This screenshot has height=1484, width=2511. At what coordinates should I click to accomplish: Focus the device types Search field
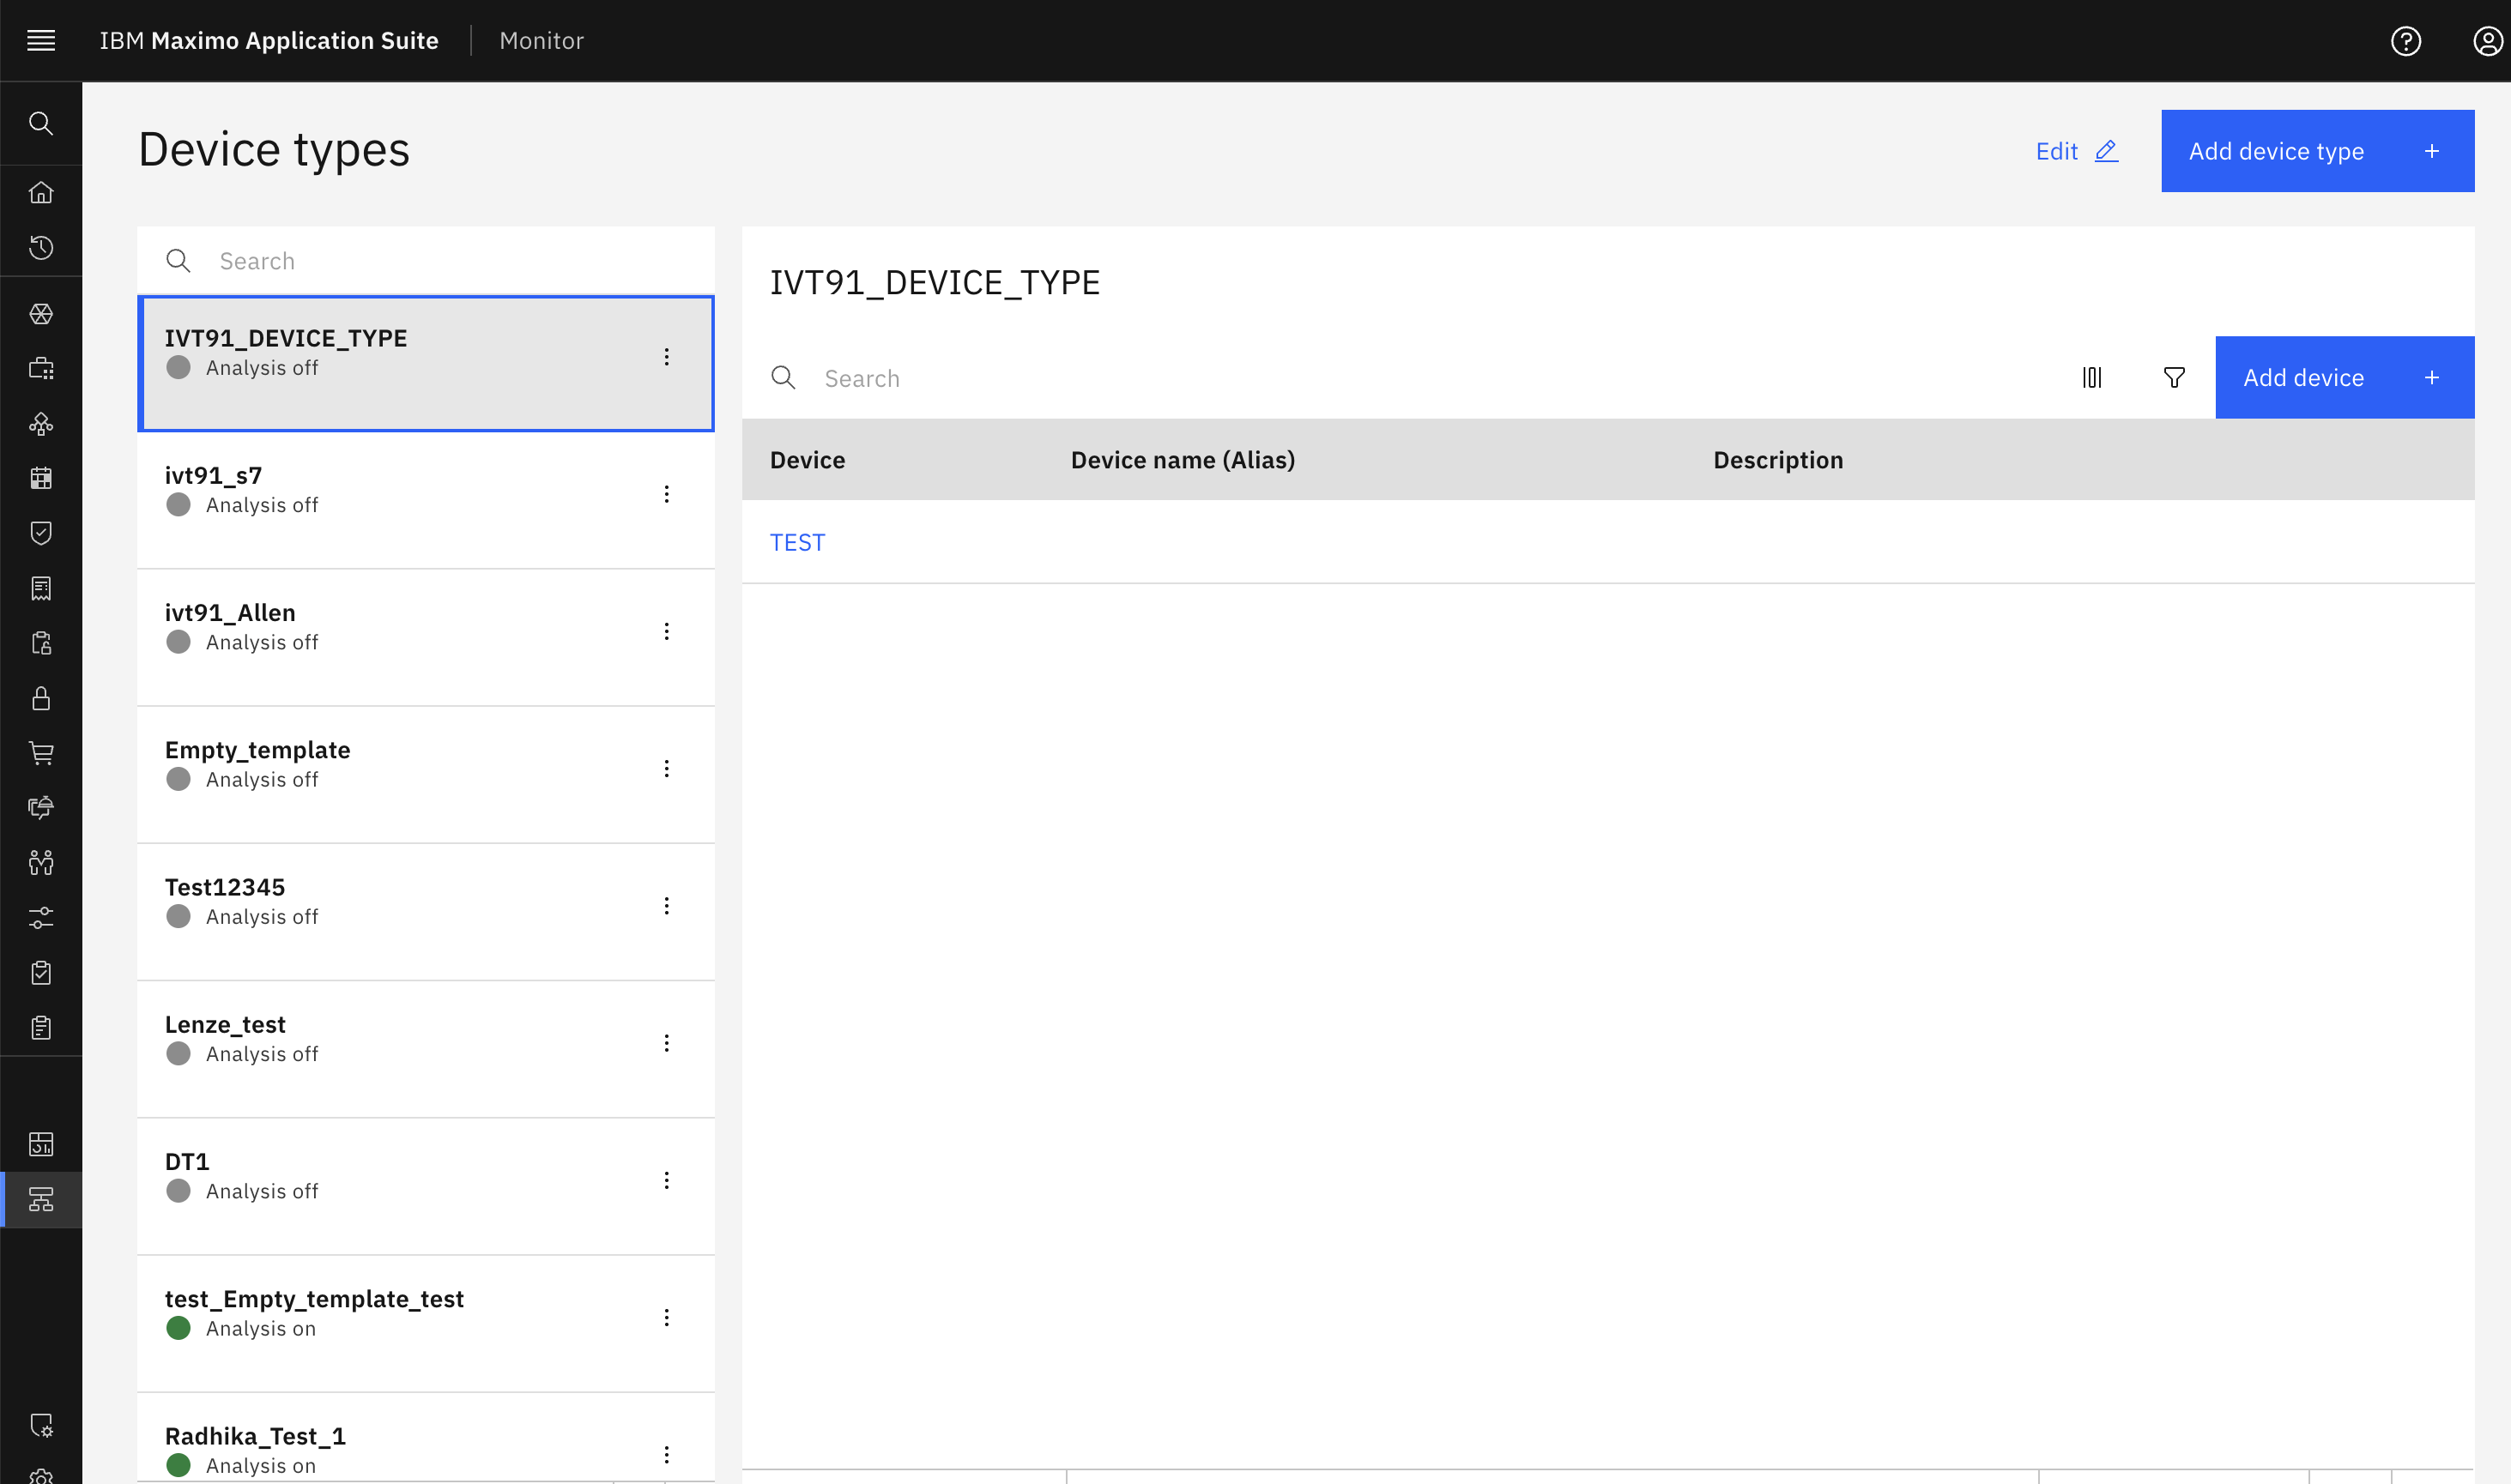point(427,261)
